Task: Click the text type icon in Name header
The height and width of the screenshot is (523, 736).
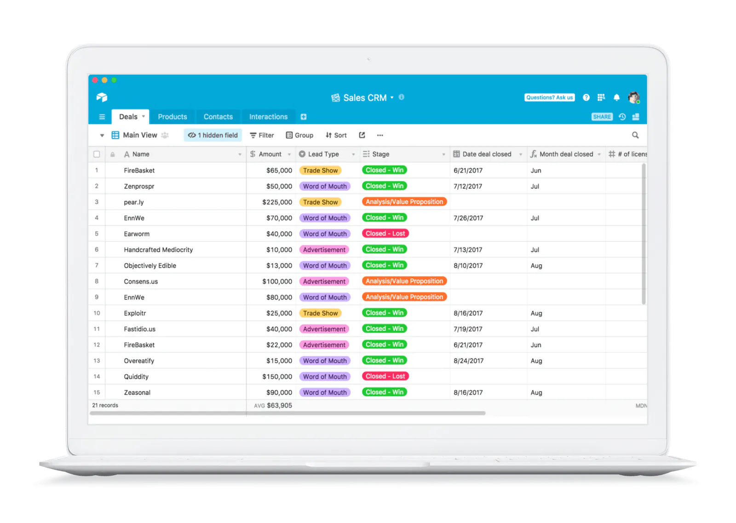Action: 126,154
